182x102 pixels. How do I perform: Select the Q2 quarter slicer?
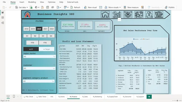[x=35, y=36]
